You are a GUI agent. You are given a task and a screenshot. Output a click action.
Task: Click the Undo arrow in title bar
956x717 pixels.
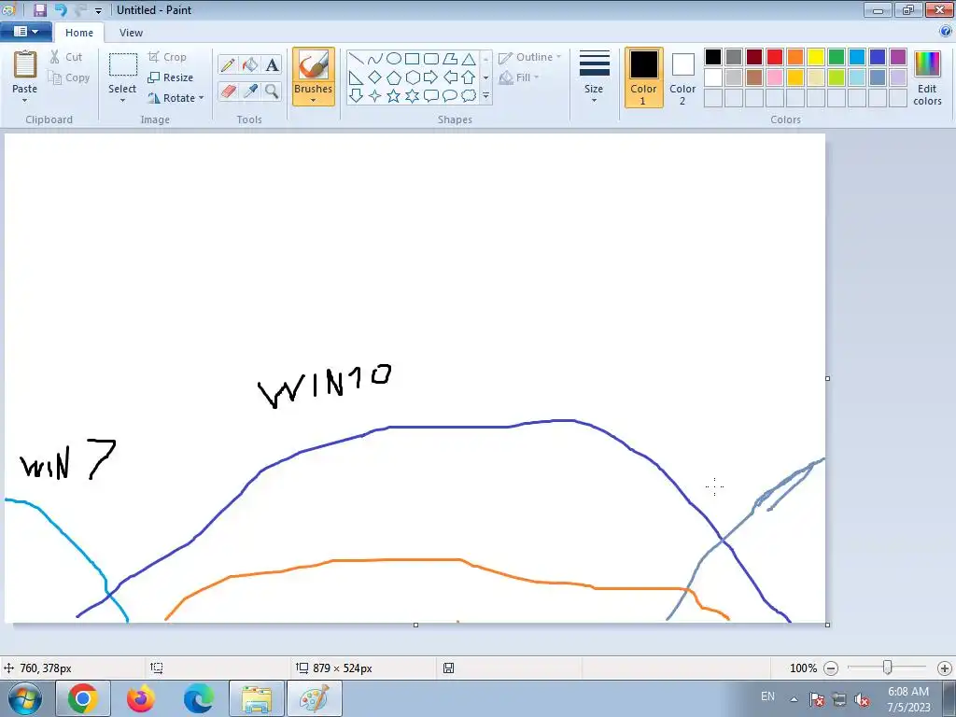pos(61,9)
